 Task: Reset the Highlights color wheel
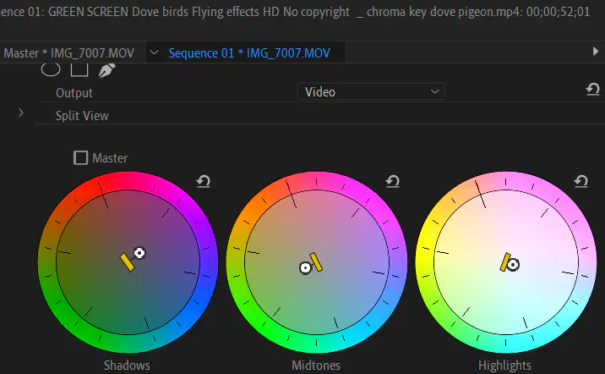[x=581, y=181]
